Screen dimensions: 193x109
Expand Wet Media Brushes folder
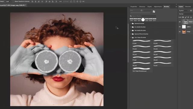pyautogui.click(x=131, y=30)
